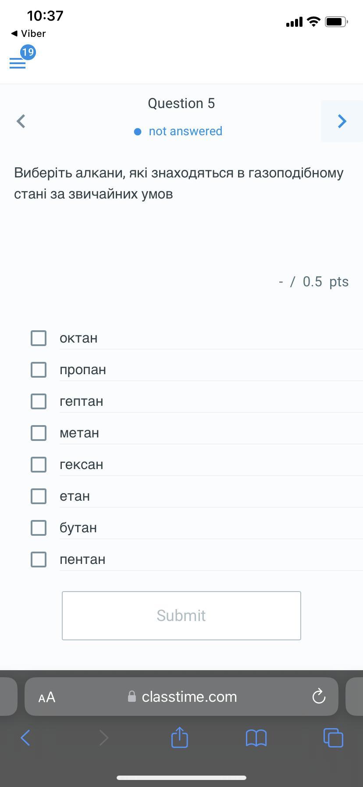Open Safari share sheet icon

179,737
